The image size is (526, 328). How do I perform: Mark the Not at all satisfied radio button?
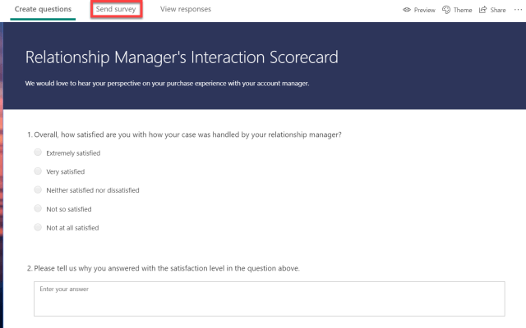tap(38, 227)
